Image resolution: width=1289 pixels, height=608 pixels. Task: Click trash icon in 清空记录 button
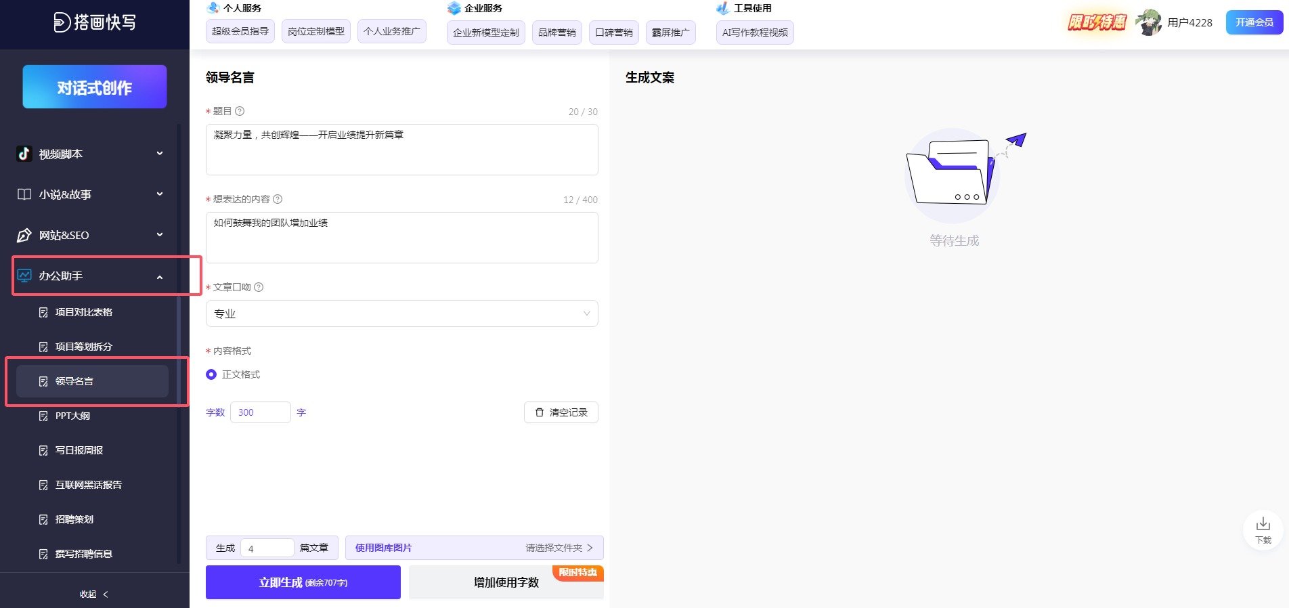click(x=540, y=412)
